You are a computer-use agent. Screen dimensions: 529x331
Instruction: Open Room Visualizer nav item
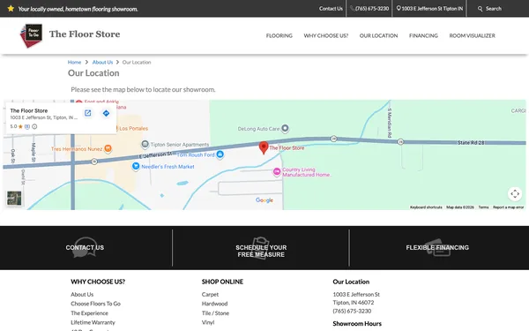pos(472,36)
